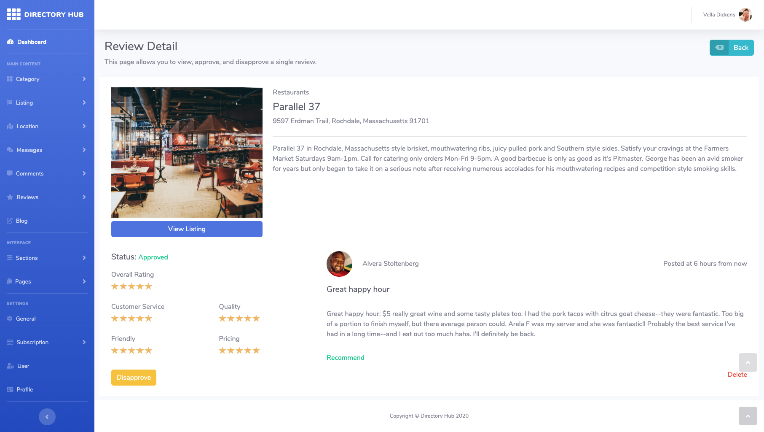Go back using the Back button
The image size is (764, 432).
[732, 48]
